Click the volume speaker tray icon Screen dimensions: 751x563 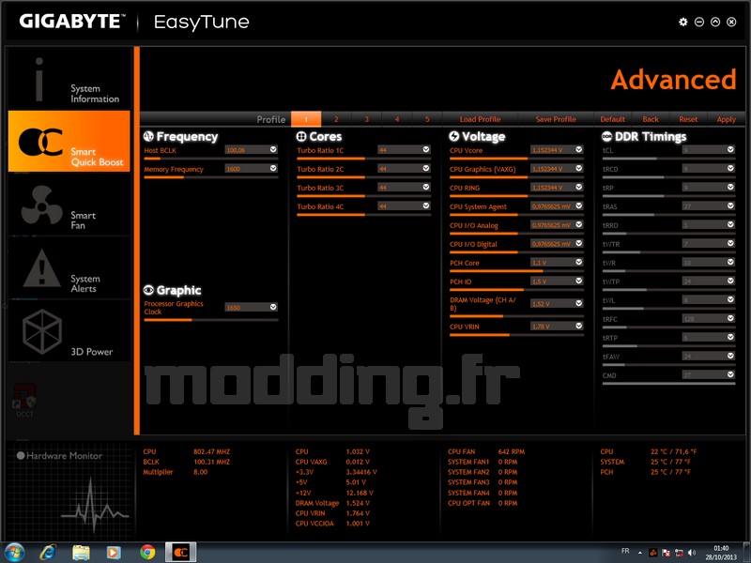coord(691,553)
